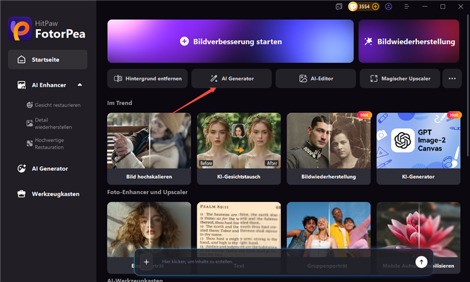Minimize the FotorPea window
Screen dimensions: 470x282
click(x=425, y=7)
